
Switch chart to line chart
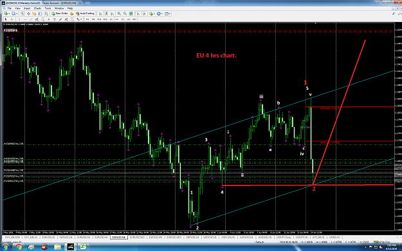(112, 13)
